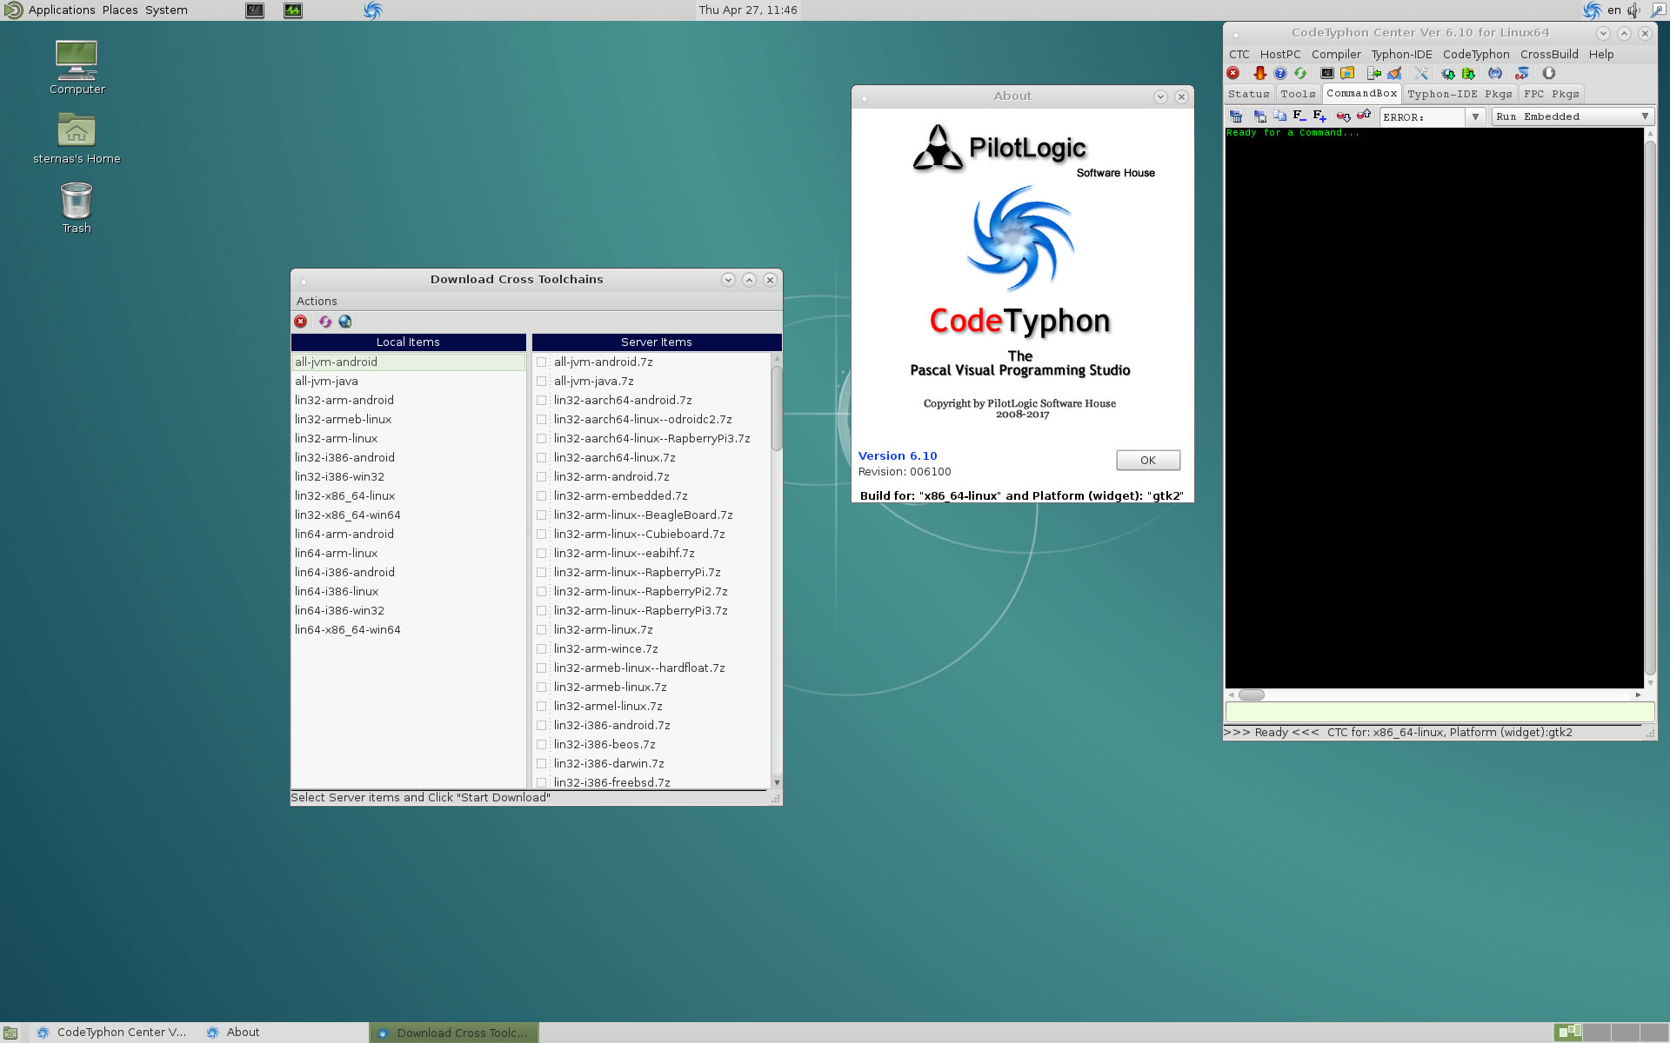The height and width of the screenshot is (1043, 1670).
Task: Click the red ball with down-arrow icon
Action: click(1344, 116)
